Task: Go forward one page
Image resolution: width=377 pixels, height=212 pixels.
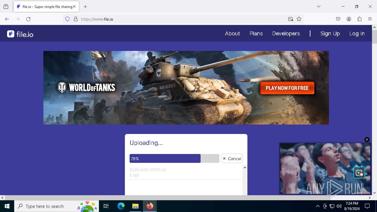Action: tap(18, 19)
